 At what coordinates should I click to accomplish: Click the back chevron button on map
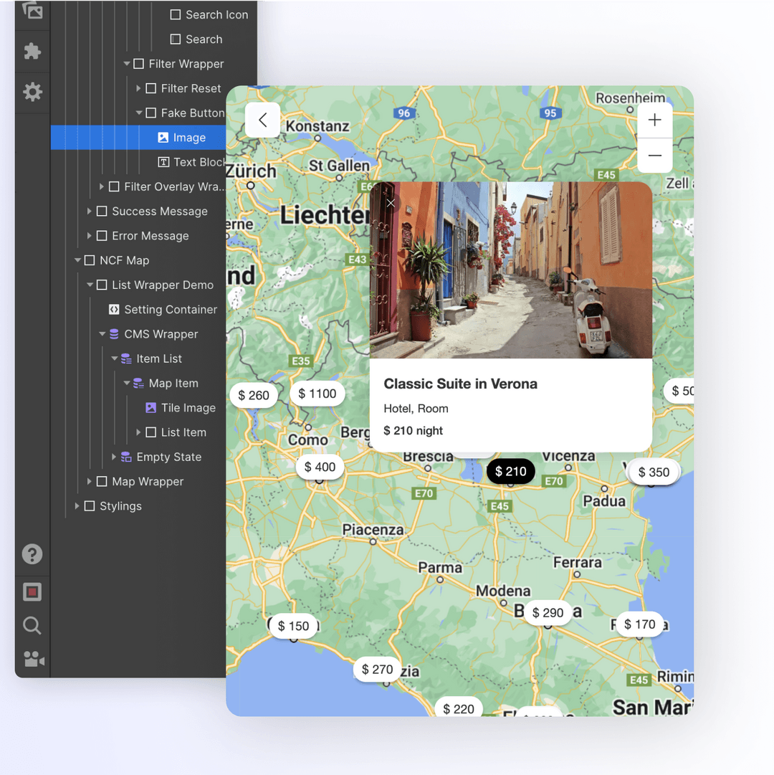click(262, 120)
